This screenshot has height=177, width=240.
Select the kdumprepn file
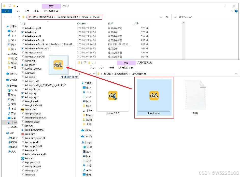[x=31, y=97]
